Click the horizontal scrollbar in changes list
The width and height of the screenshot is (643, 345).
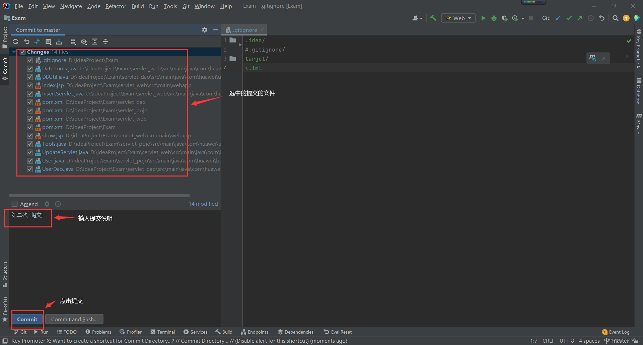point(99,196)
